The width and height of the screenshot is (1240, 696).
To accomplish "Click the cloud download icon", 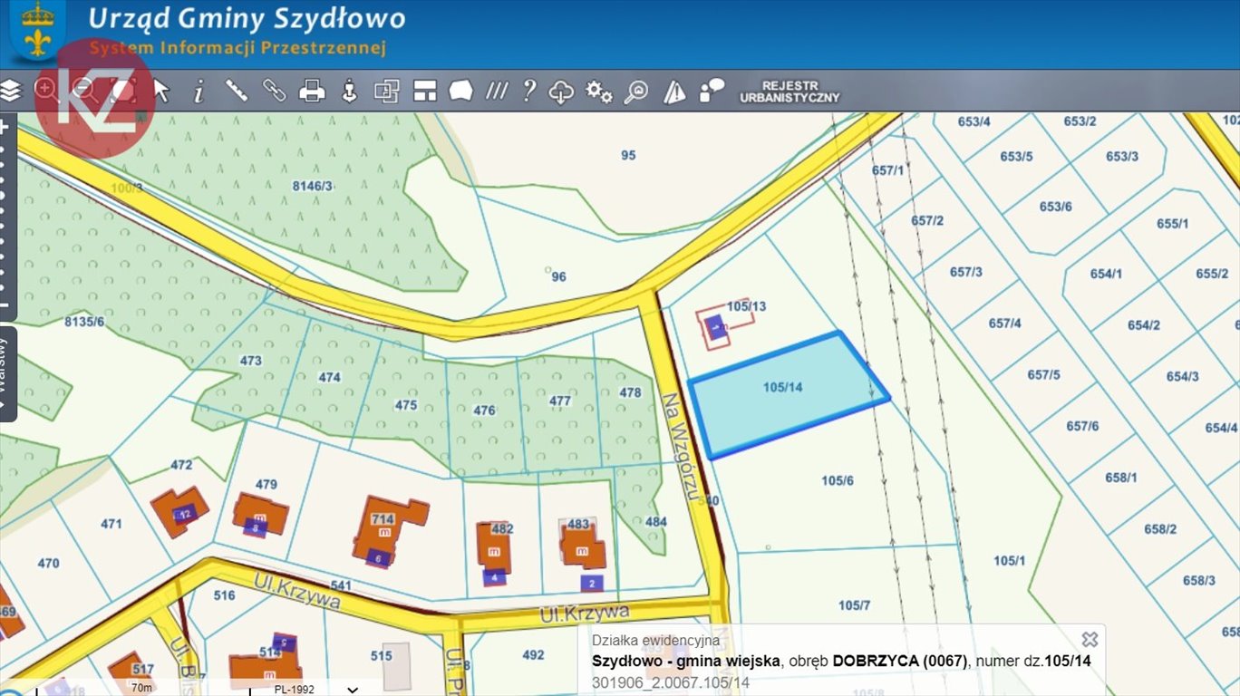I will click(x=562, y=91).
